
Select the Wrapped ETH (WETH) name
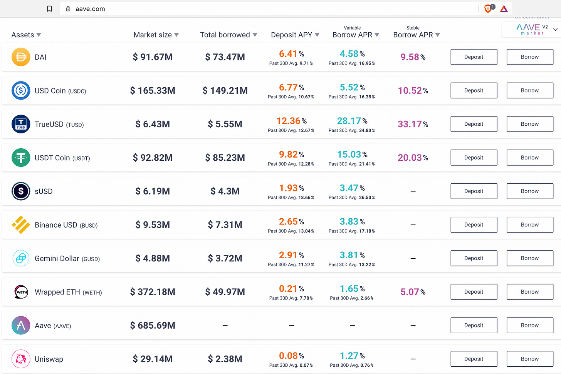pos(68,292)
